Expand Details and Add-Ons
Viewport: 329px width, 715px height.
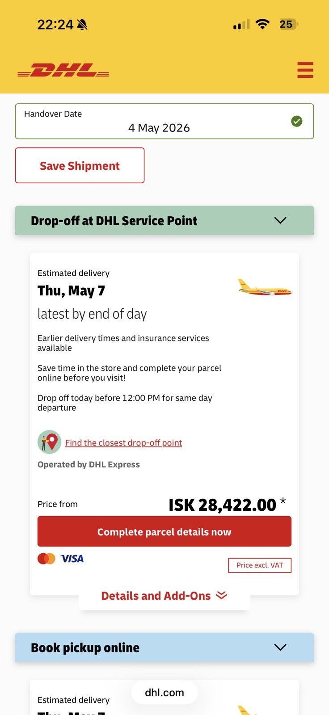coord(164,596)
